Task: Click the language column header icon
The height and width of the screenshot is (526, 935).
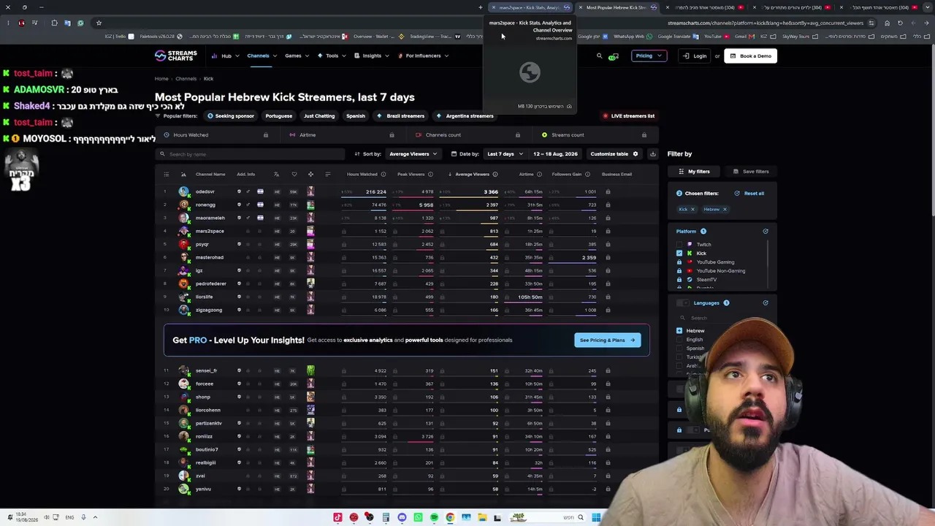Action: (276, 174)
